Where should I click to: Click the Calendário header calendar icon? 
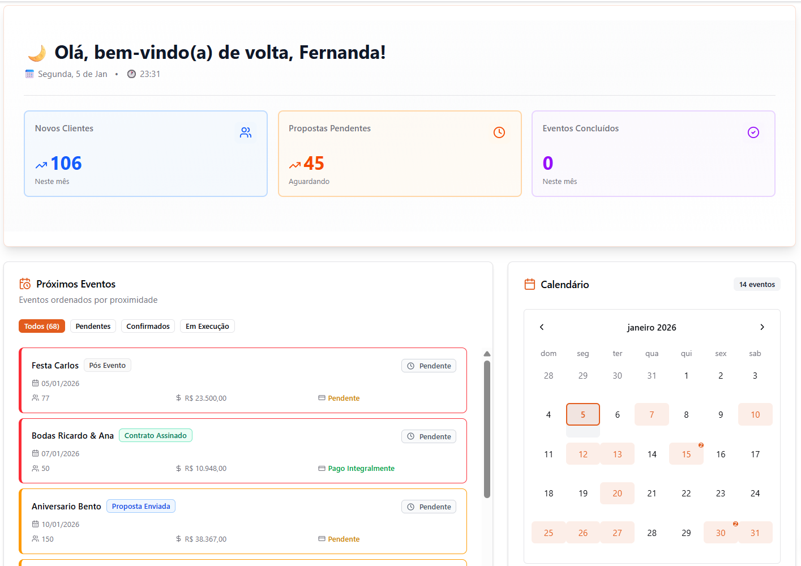530,284
